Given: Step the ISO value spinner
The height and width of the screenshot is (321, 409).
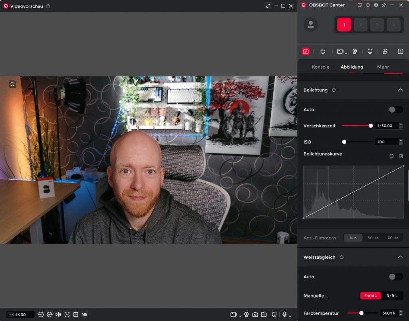Looking at the screenshot, I should 401,142.
